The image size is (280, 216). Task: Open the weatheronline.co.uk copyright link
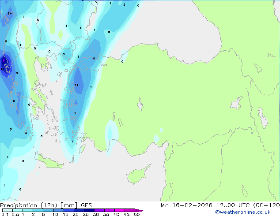pos(243,212)
